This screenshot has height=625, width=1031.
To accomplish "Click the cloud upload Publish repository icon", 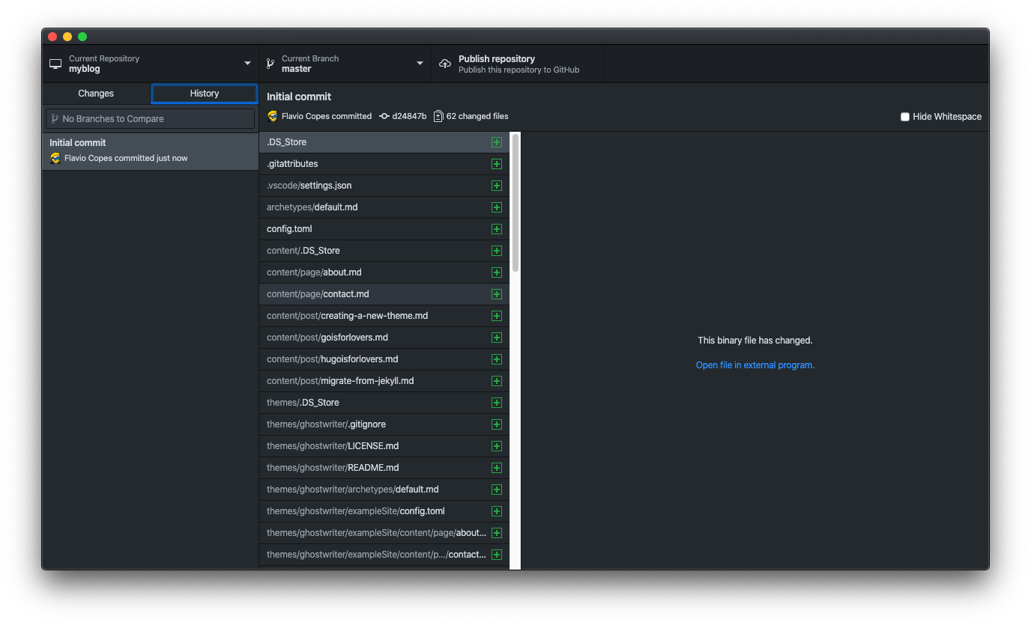I will (x=445, y=64).
